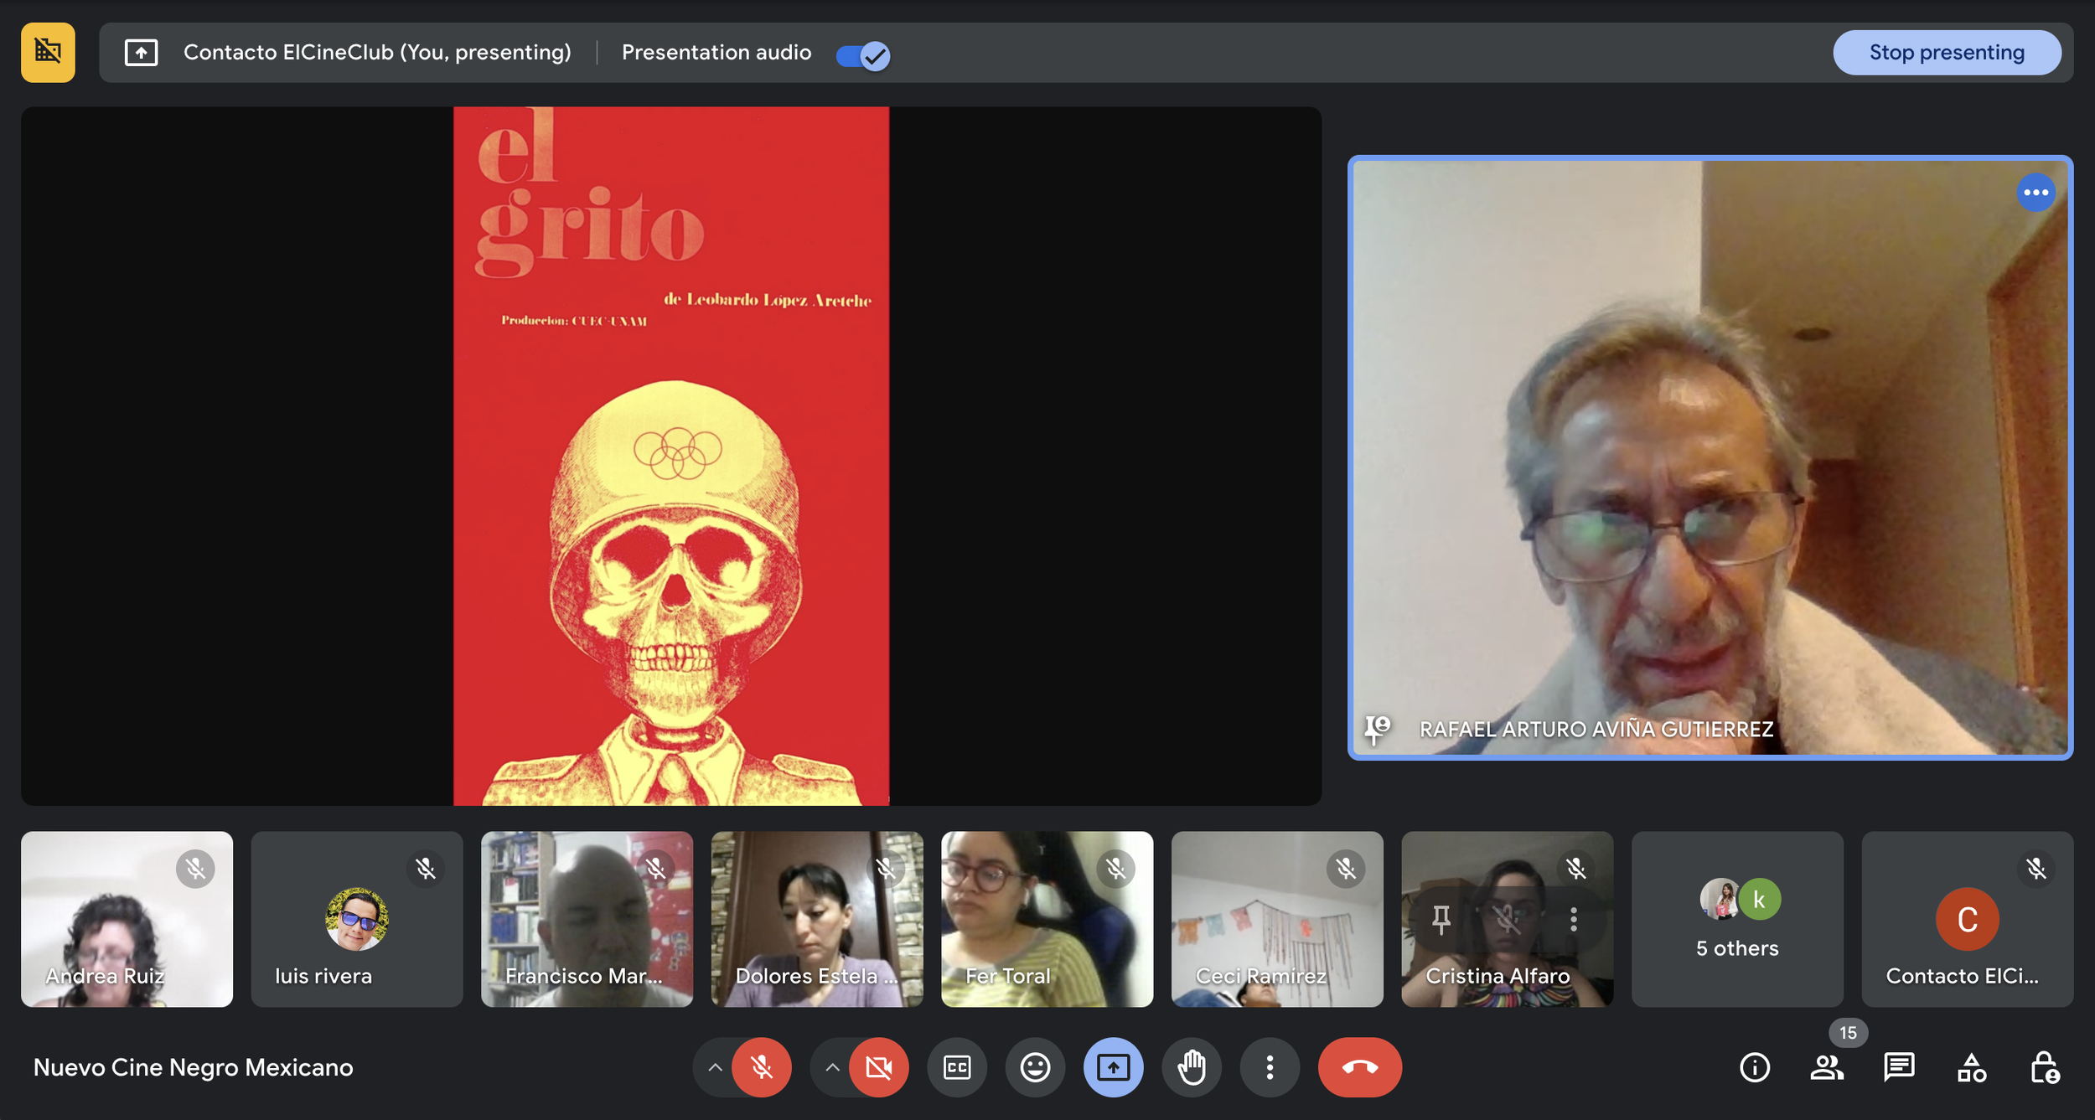Screen dimensions: 2095x1120
Task: Open the emoji reactions button
Action: click(1035, 1067)
